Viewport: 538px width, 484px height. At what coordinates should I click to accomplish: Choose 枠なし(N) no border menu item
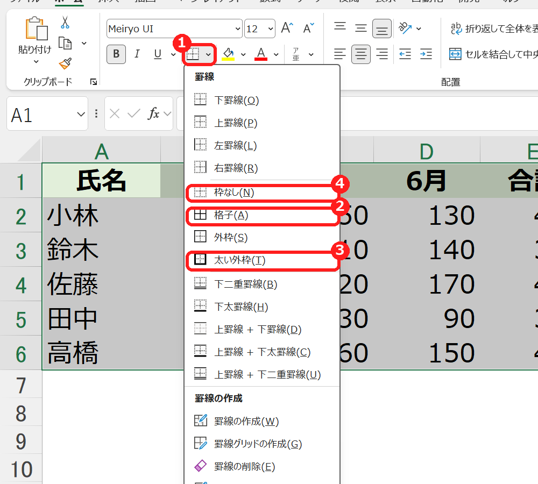262,193
